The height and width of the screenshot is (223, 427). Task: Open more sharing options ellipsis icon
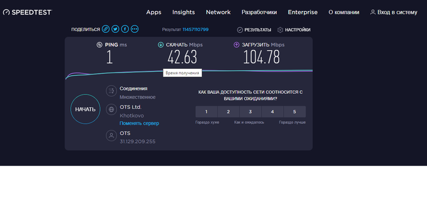[x=135, y=29]
